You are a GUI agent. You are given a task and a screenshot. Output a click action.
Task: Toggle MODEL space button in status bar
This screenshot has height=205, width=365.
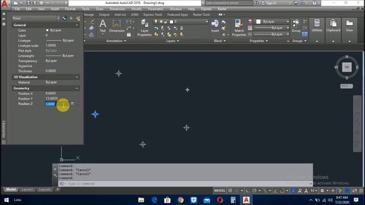point(220,191)
